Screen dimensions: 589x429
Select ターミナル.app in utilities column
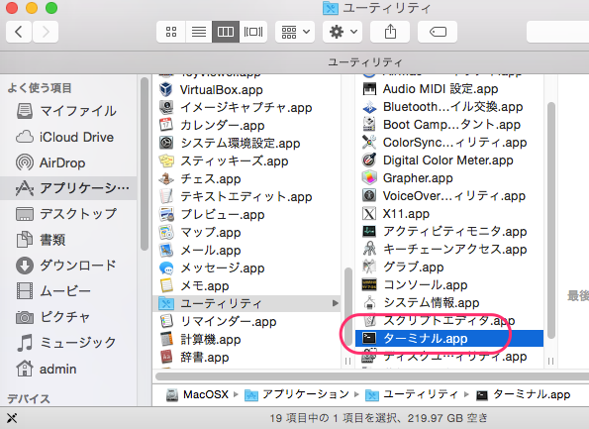click(x=449, y=339)
